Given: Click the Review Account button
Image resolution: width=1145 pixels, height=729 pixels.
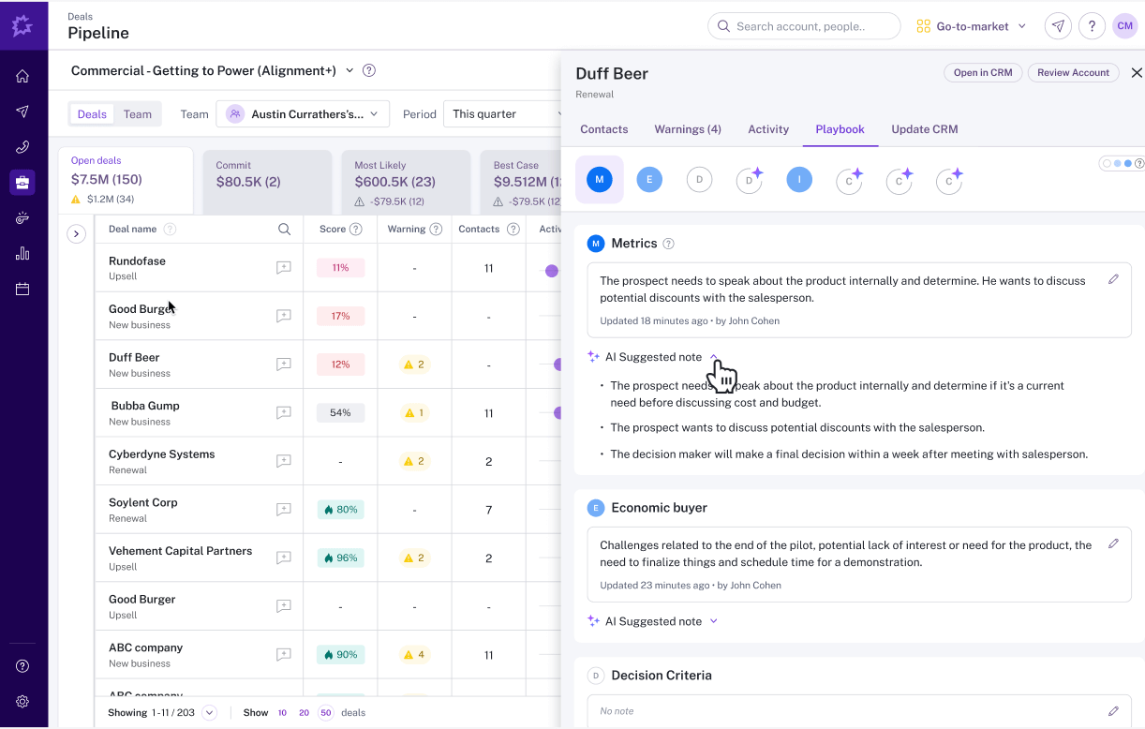Looking at the screenshot, I should point(1073,72).
